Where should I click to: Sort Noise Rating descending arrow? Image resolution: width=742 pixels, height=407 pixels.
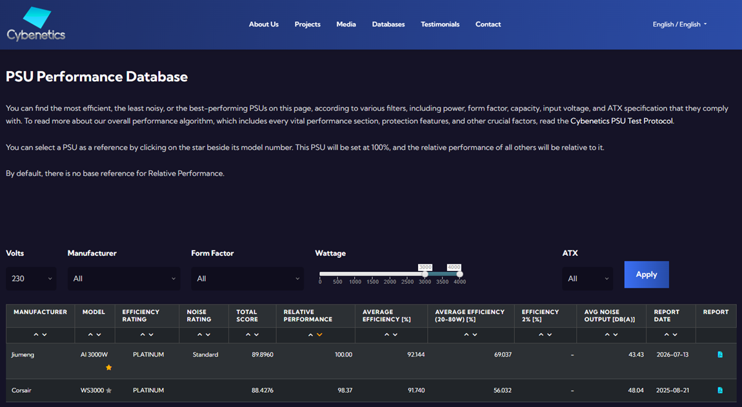point(208,335)
